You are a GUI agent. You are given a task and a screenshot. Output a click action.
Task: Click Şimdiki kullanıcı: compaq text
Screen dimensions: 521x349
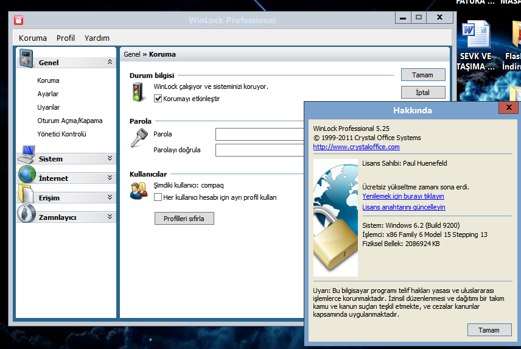point(189,185)
